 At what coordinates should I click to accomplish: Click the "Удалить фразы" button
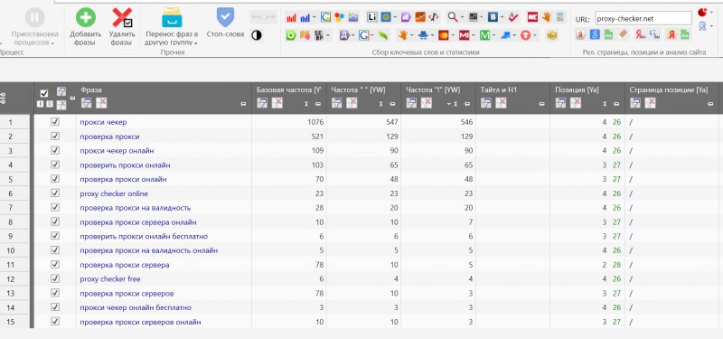122,27
